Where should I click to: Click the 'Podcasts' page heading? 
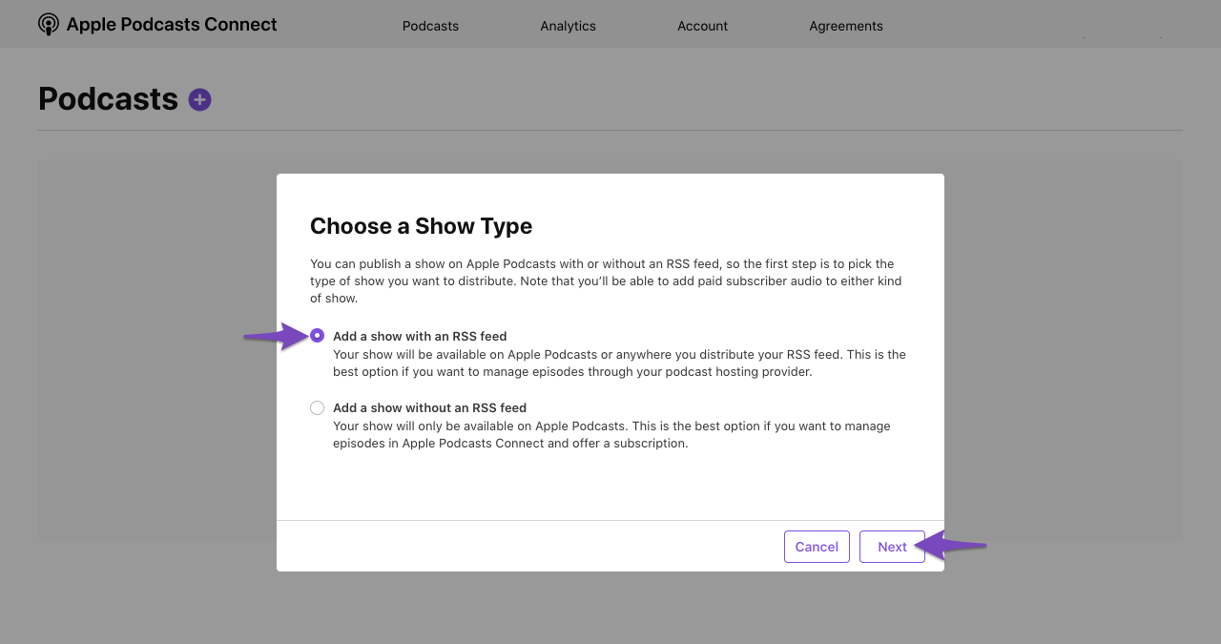[108, 99]
